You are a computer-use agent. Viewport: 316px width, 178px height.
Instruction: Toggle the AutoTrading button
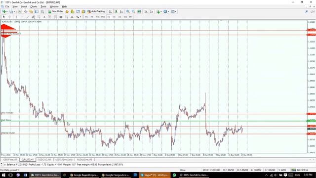(96, 11)
